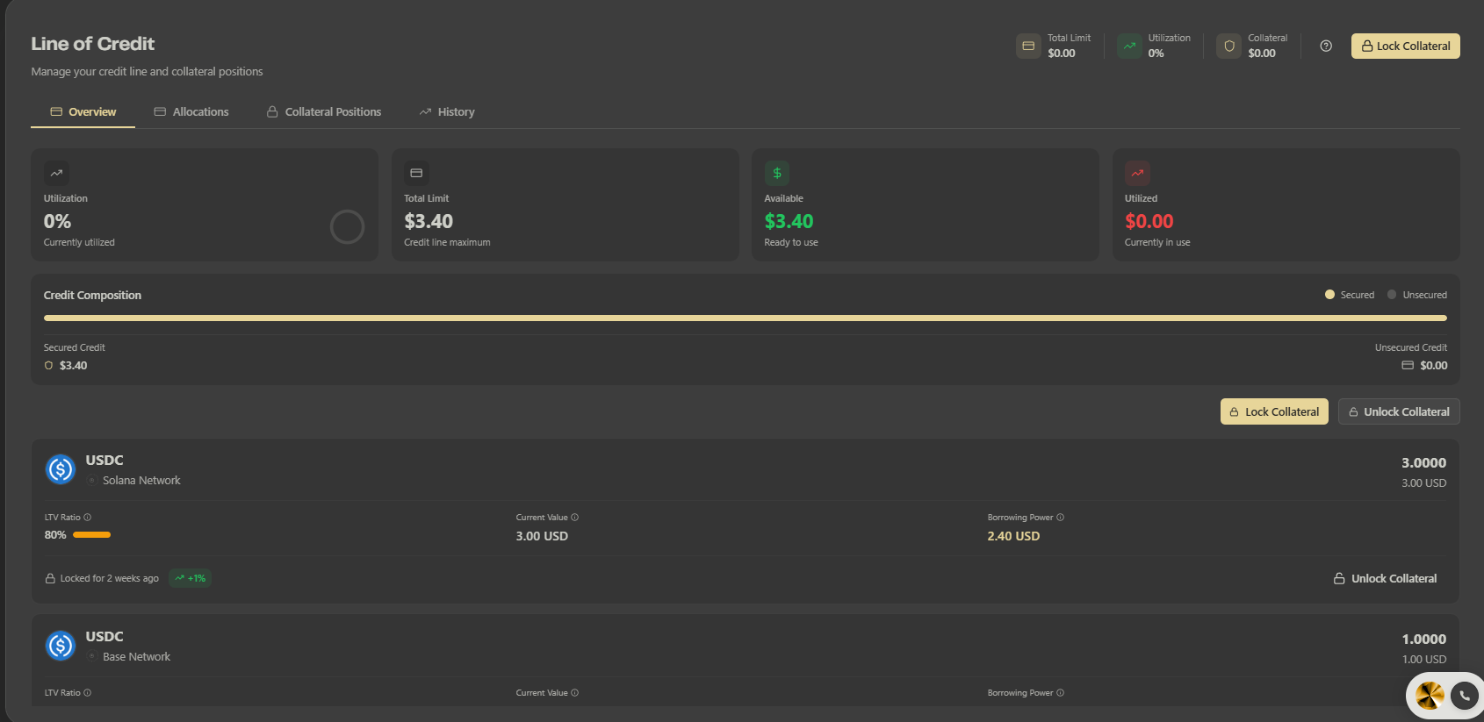Click the green dollar Available icon
The width and height of the screenshot is (1484, 722).
(x=777, y=173)
